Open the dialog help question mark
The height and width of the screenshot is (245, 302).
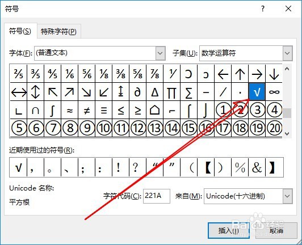(263, 9)
